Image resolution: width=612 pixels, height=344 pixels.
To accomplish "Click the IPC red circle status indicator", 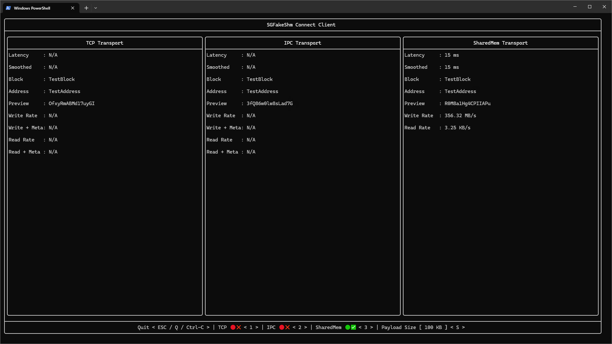I will pos(281,327).
